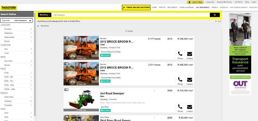Open the 4x4 Road Sweeper title
This screenshot has width=258, height=121.
[112, 94]
